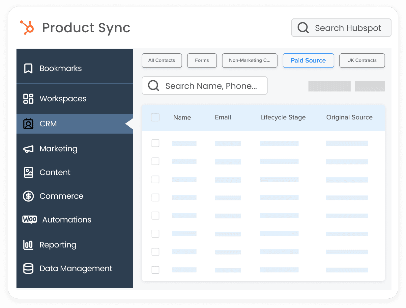Sort by Original Source column header
This screenshot has height=308, width=406.
tap(350, 117)
